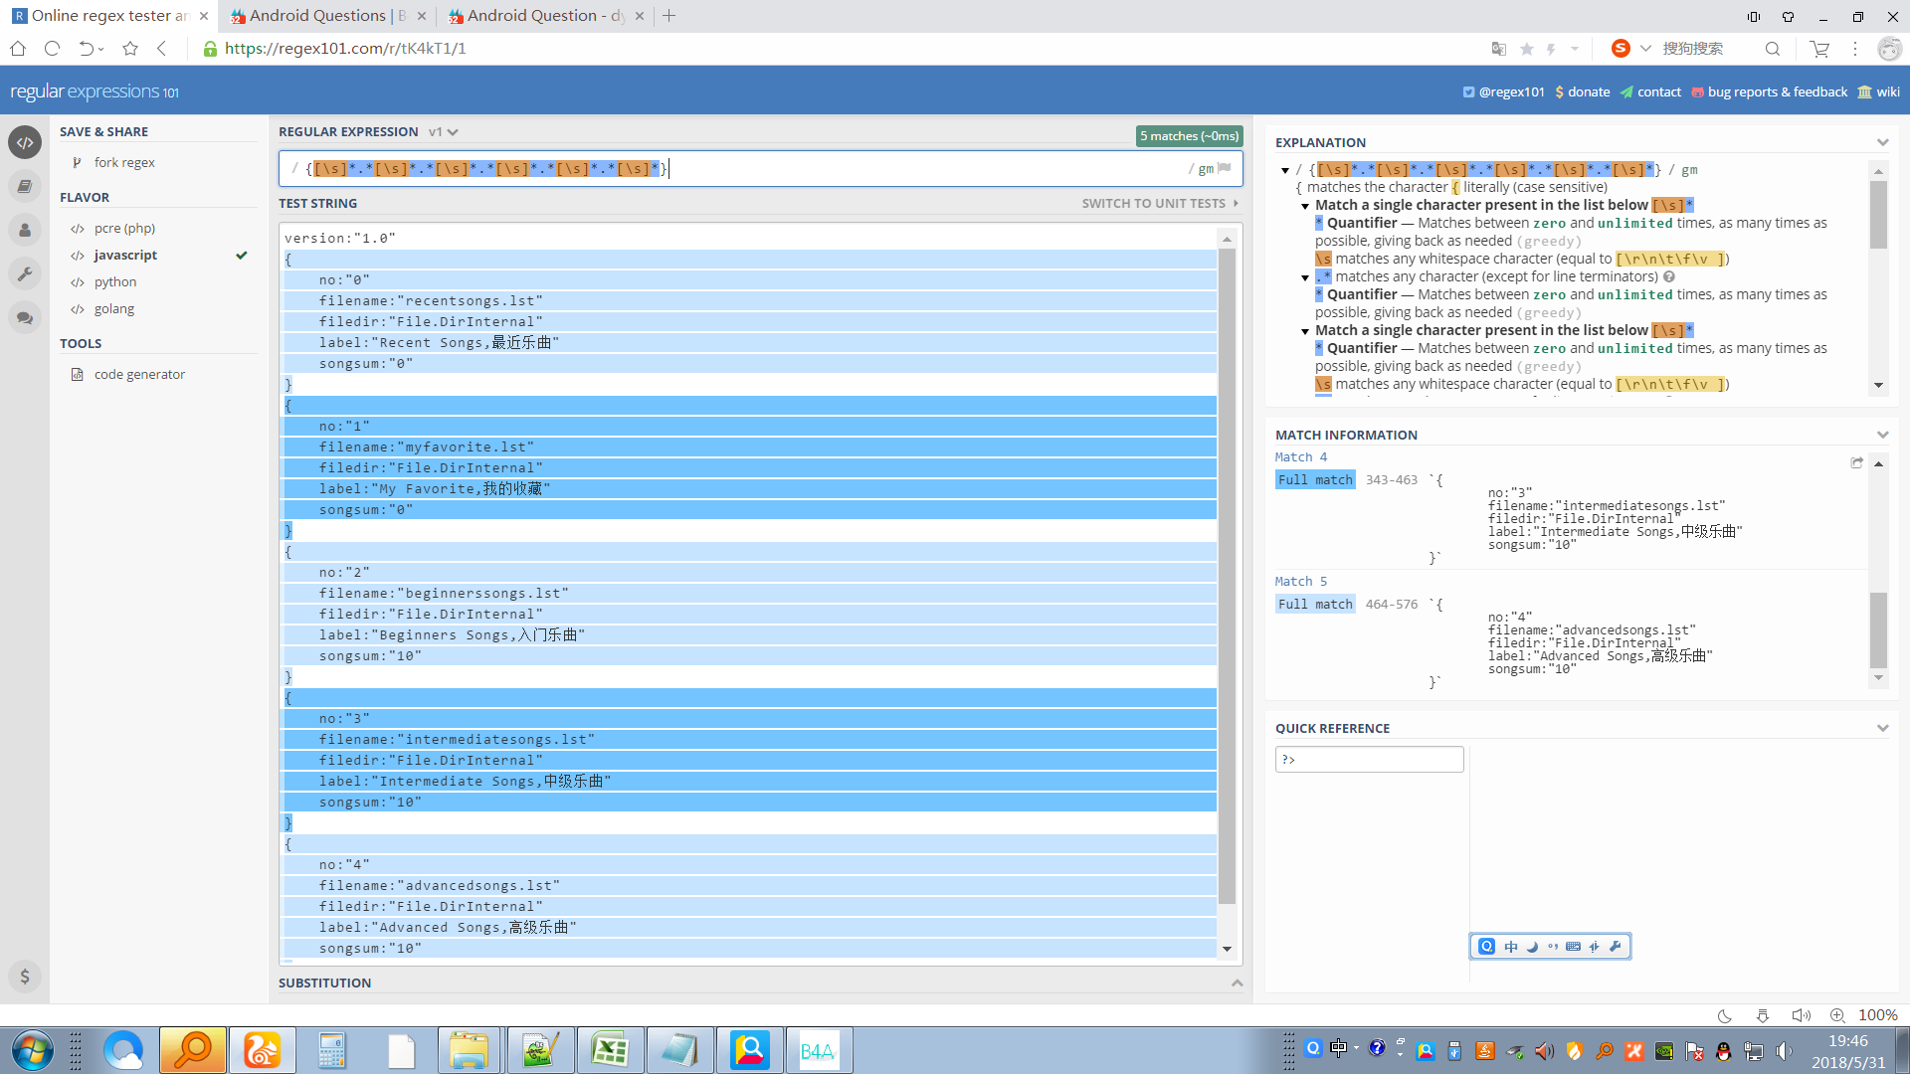Select the golang flavor
The height and width of the screenshot is (1074, 1910).
tap(114, 308)
